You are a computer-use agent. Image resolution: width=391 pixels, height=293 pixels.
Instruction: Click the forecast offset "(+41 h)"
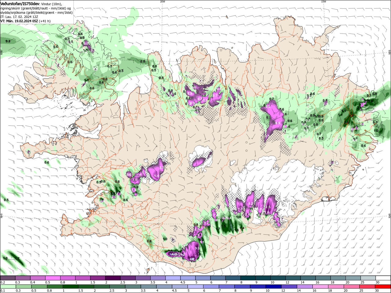45,21
